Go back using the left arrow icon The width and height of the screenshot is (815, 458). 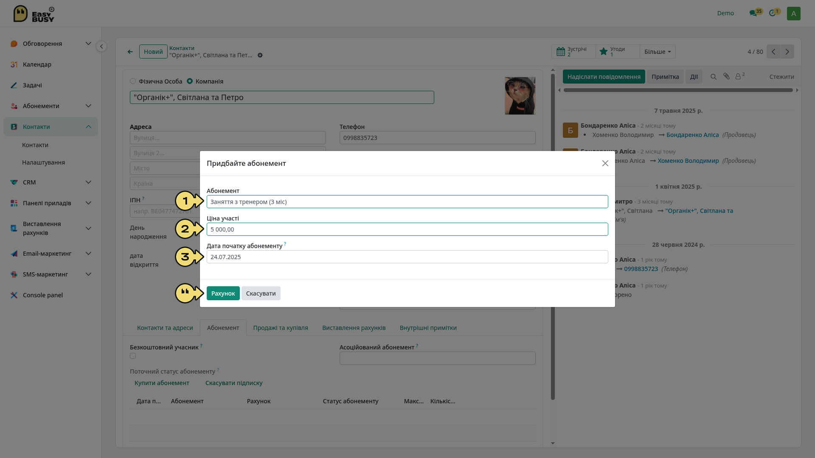130,52
